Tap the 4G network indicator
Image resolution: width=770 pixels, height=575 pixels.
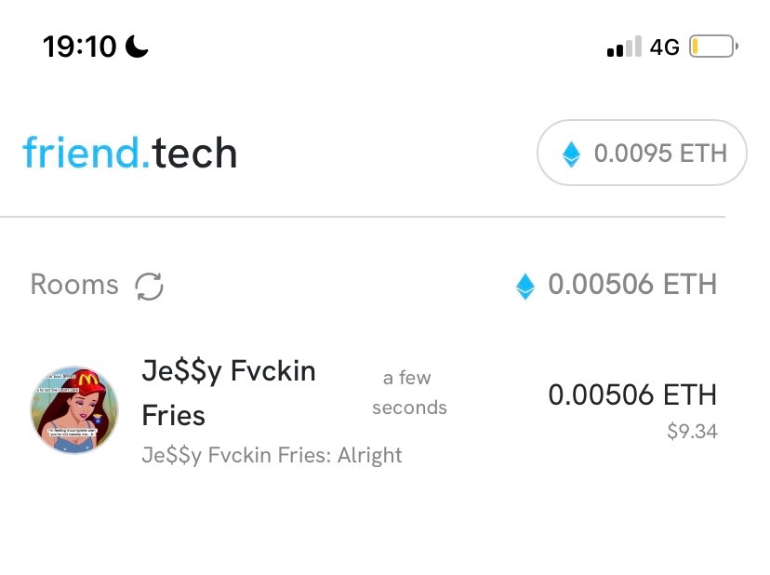coord(664,47)
